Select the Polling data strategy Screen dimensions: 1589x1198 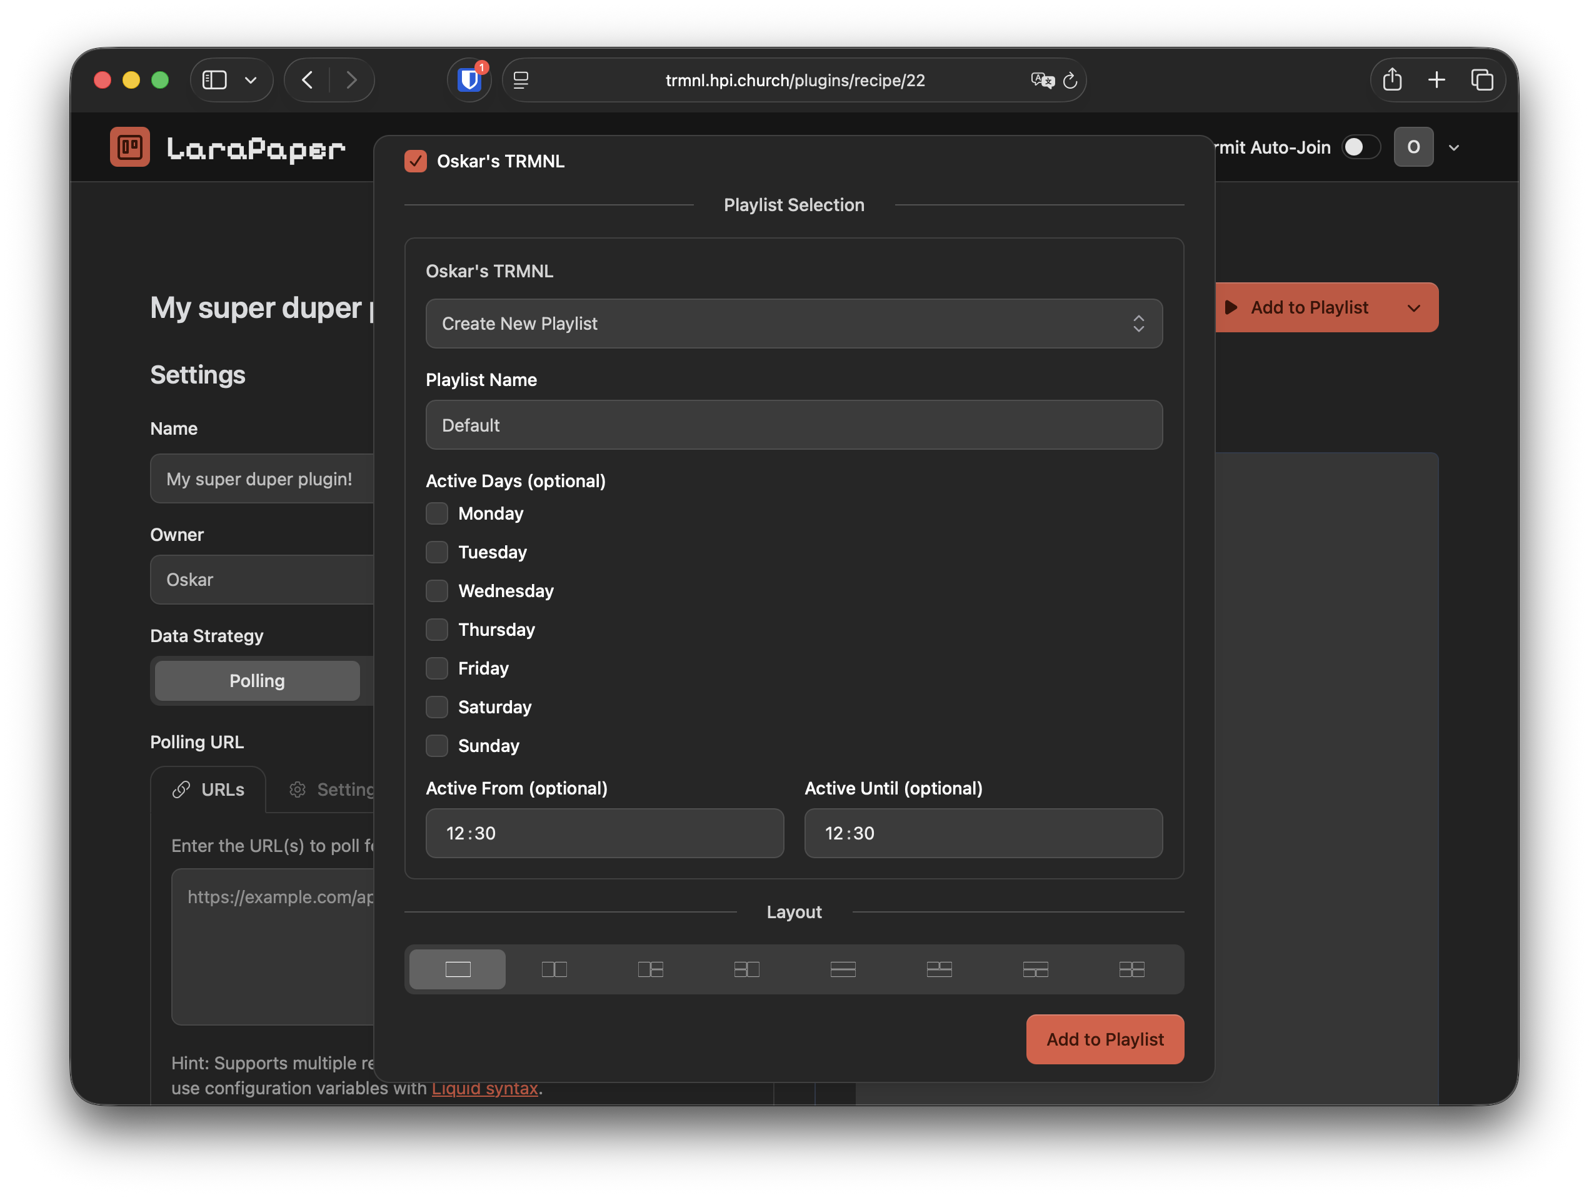[x=257, y=680]
